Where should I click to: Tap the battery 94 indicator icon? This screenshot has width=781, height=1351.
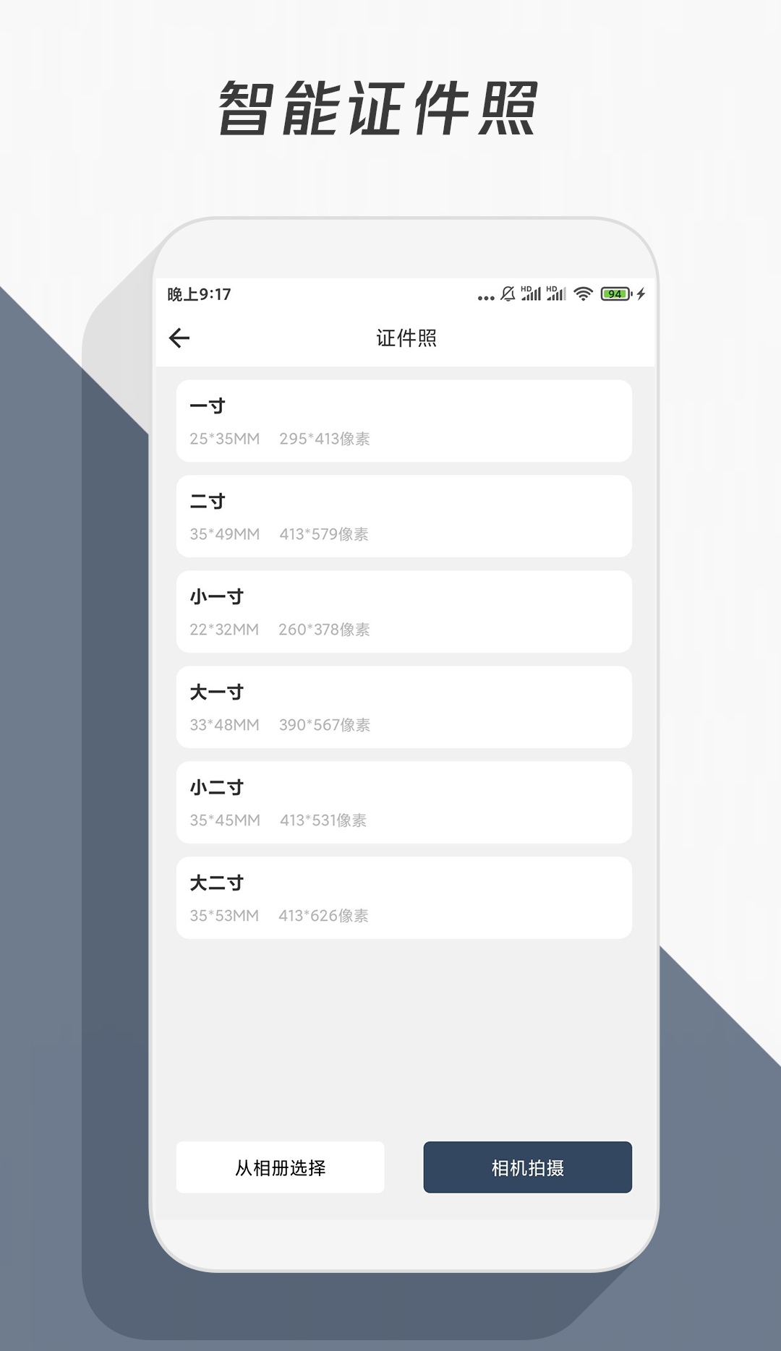click(x=616, y=293)
